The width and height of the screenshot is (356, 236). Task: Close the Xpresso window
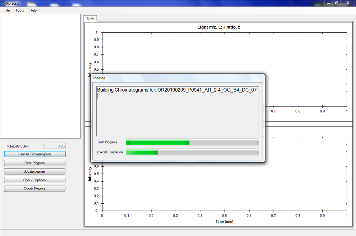[x=348, y=3]
